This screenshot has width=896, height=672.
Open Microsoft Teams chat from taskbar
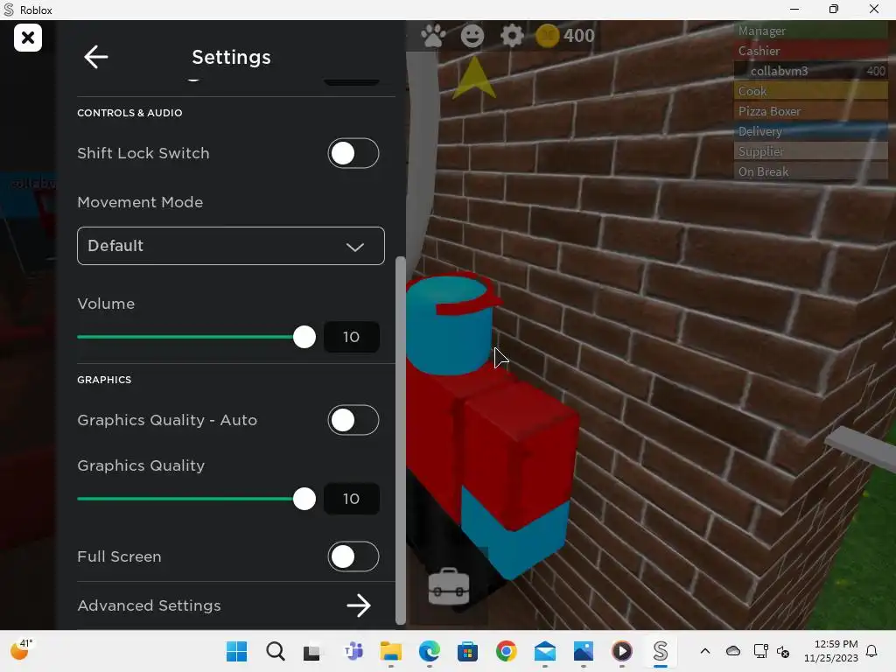click(x=353, y=651)
